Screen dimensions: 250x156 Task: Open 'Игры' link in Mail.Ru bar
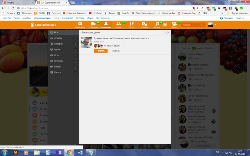pyautogui.click(x=56, y=18)
